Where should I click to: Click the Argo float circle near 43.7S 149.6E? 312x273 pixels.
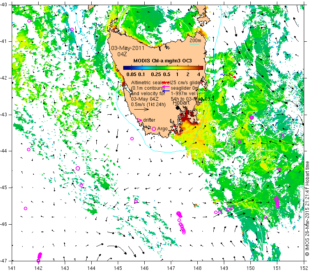point(239,142)
